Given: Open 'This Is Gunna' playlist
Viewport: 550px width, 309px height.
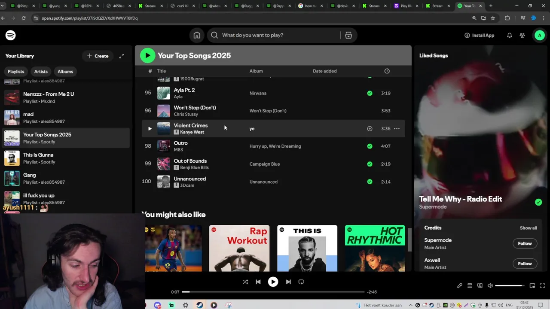Looking at the screenshot, I should [66, 158].
